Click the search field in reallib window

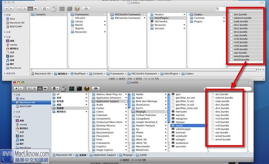click(x=228, y=88)
